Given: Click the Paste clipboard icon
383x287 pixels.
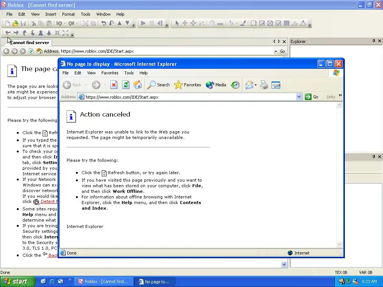Looking at the screenshot, I should 49,24.
